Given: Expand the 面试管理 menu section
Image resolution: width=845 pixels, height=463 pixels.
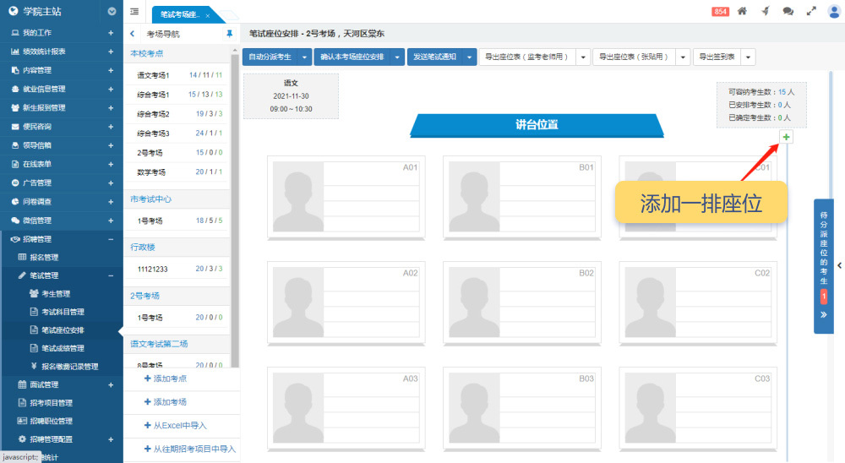Looking at the screenshot, I should point(111,384).
